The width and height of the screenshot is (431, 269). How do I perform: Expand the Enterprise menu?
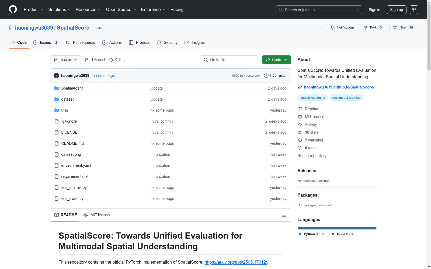(153, 10)
